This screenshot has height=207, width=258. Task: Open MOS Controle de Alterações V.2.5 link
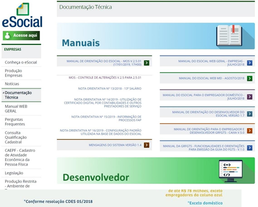pyautogui.click(x=105, y=78)
